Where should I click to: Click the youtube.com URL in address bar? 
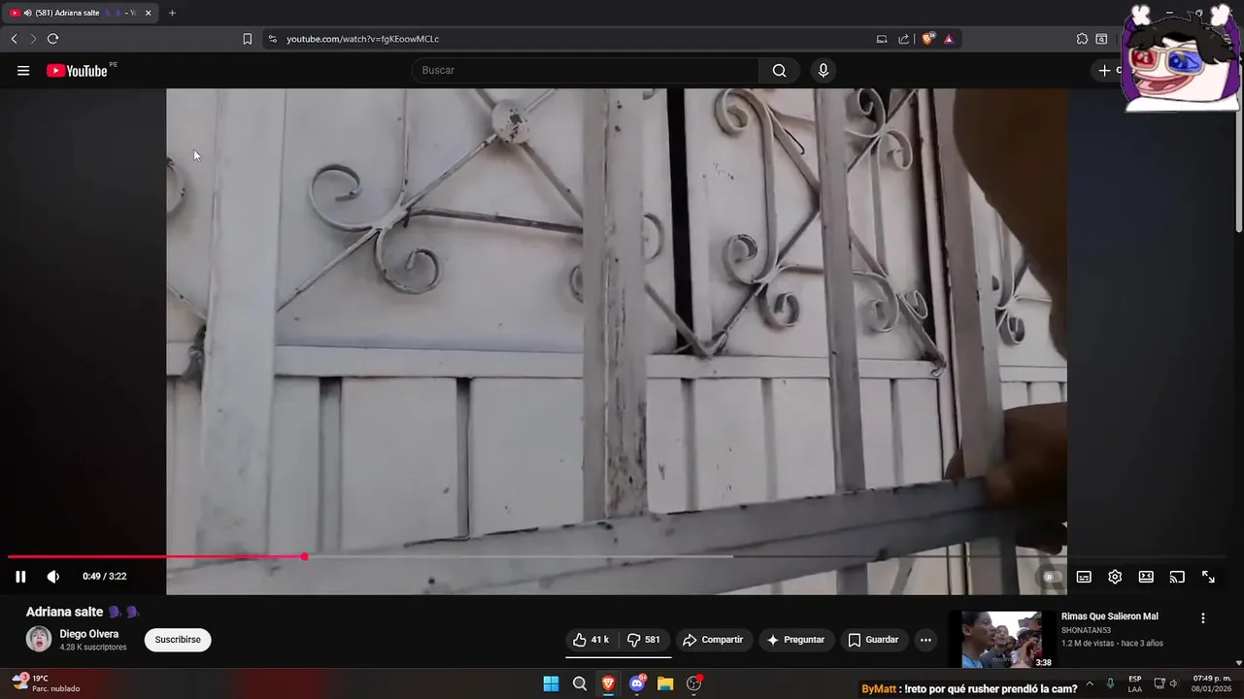coord(363,39)
